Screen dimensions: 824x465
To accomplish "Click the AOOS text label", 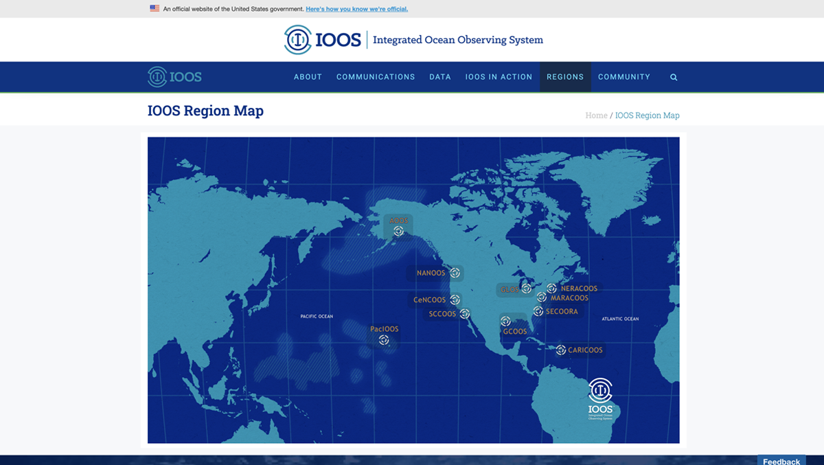I will [398, 221].
